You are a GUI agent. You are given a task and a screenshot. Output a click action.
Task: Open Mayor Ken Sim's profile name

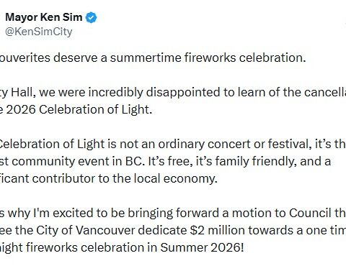point(44,17)
